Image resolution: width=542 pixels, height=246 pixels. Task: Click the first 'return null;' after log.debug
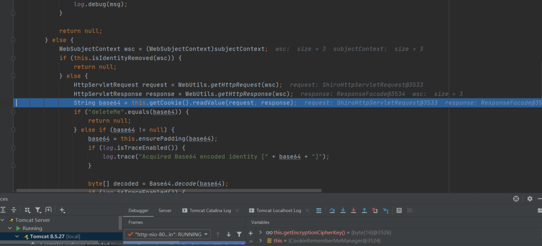(80, 31)
